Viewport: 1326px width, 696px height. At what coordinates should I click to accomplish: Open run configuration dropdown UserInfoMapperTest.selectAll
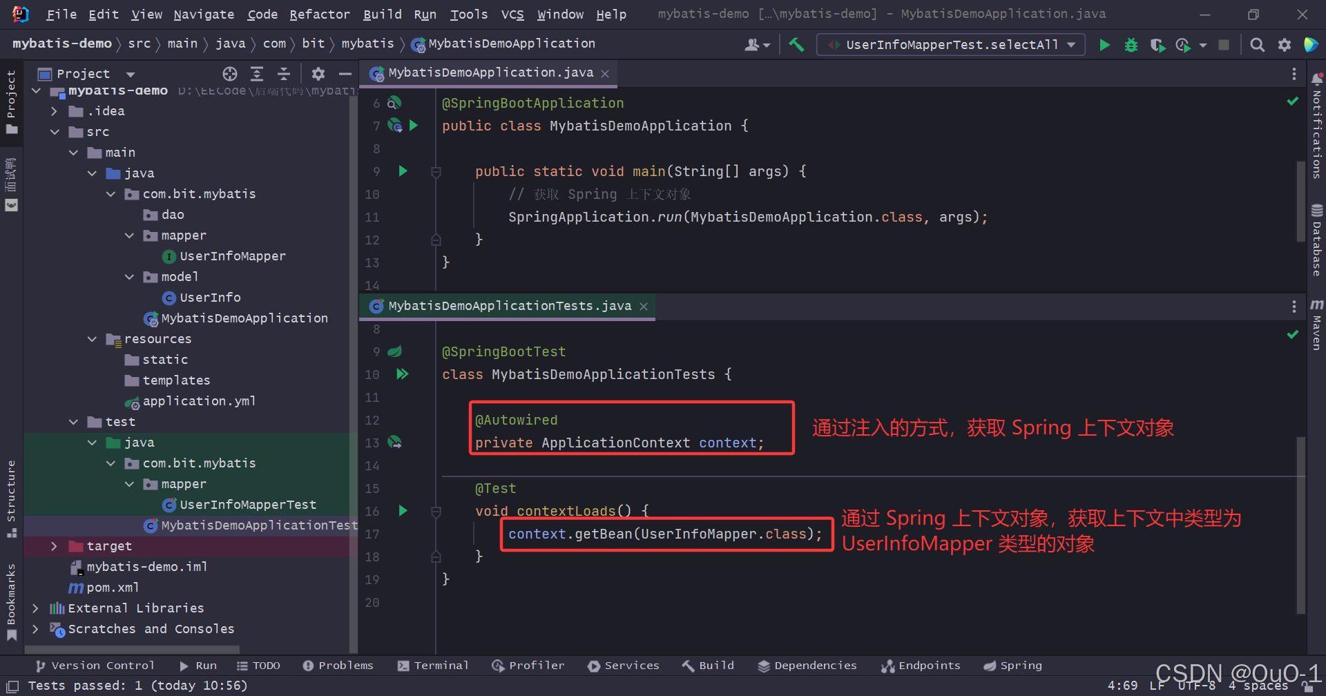951,45
